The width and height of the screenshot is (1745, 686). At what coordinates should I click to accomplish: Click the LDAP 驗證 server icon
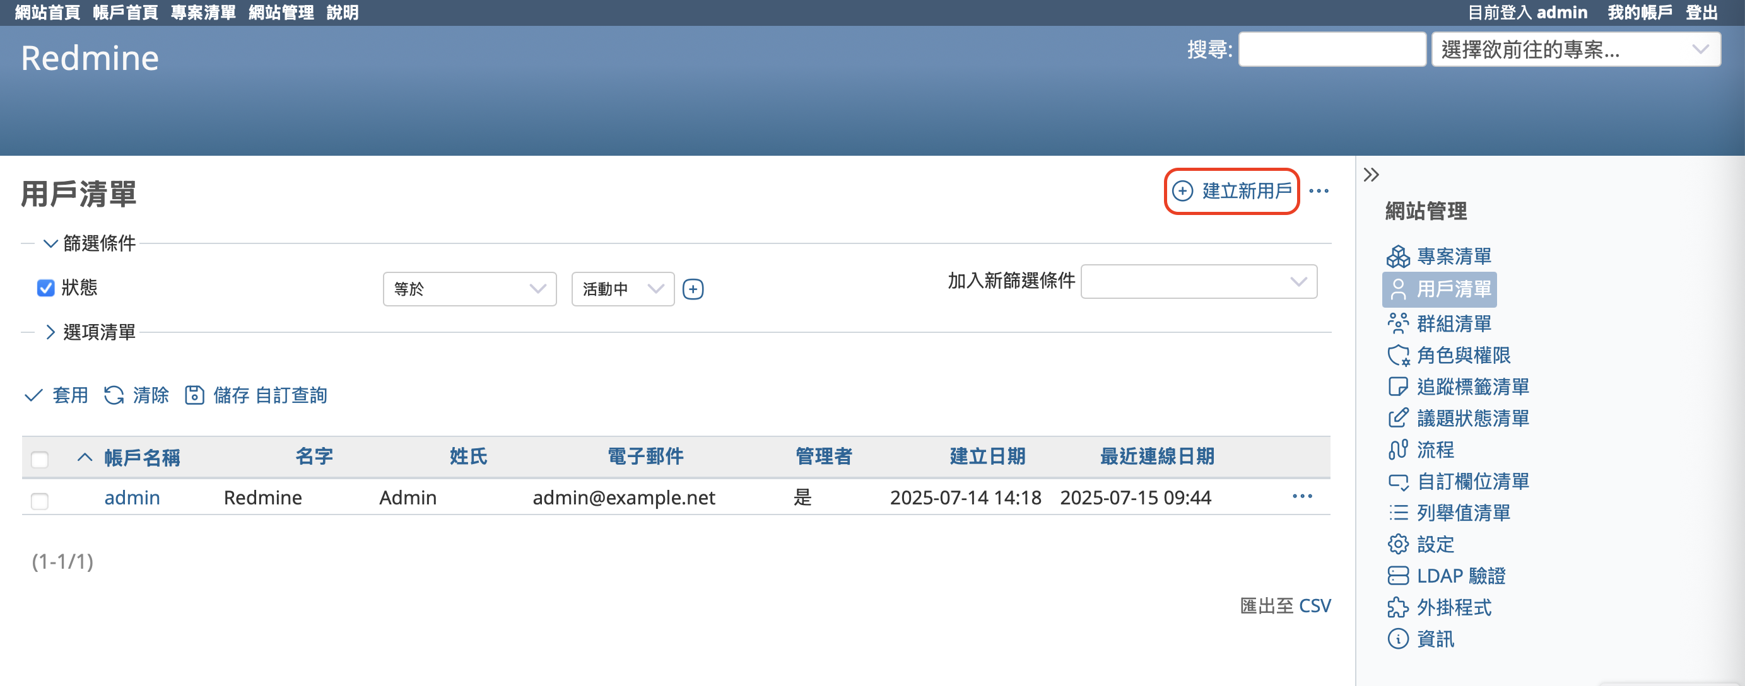tap(1397, 576)
